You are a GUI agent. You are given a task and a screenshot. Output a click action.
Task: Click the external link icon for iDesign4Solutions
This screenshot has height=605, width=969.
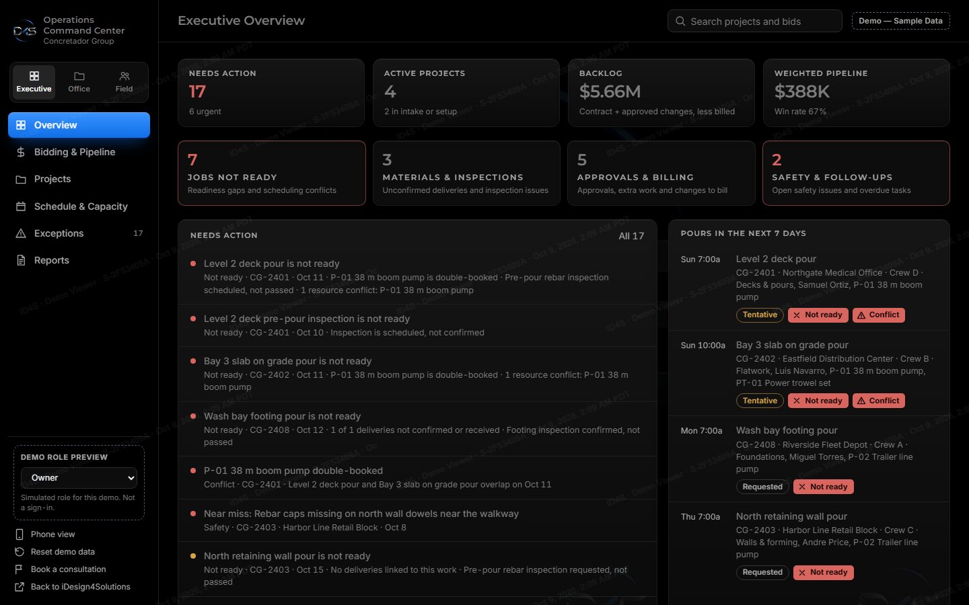19,587
